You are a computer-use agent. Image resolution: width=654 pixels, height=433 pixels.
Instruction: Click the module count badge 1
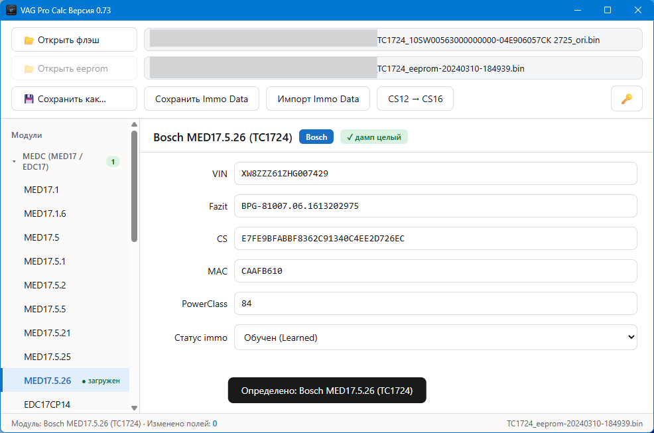113,162
